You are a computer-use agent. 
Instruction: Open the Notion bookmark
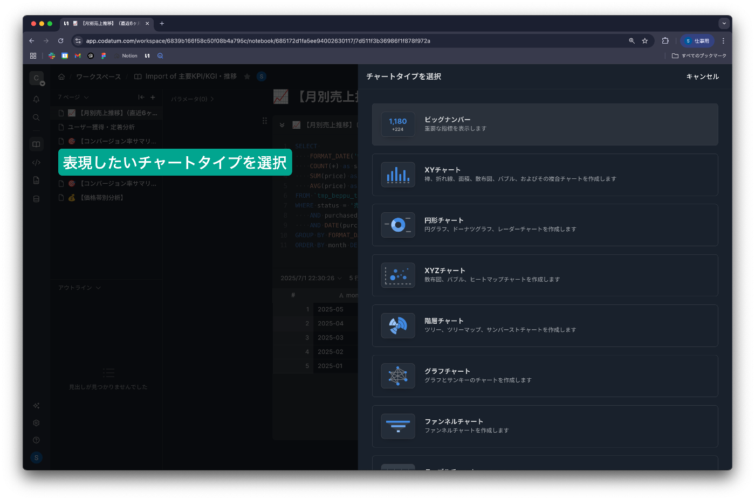pyautogui.click(x=126, y=55)
